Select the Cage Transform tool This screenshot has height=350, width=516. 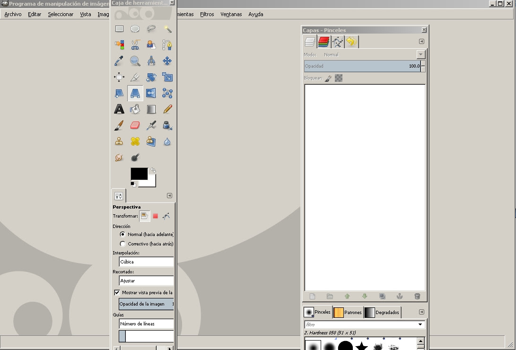[167, 93]
